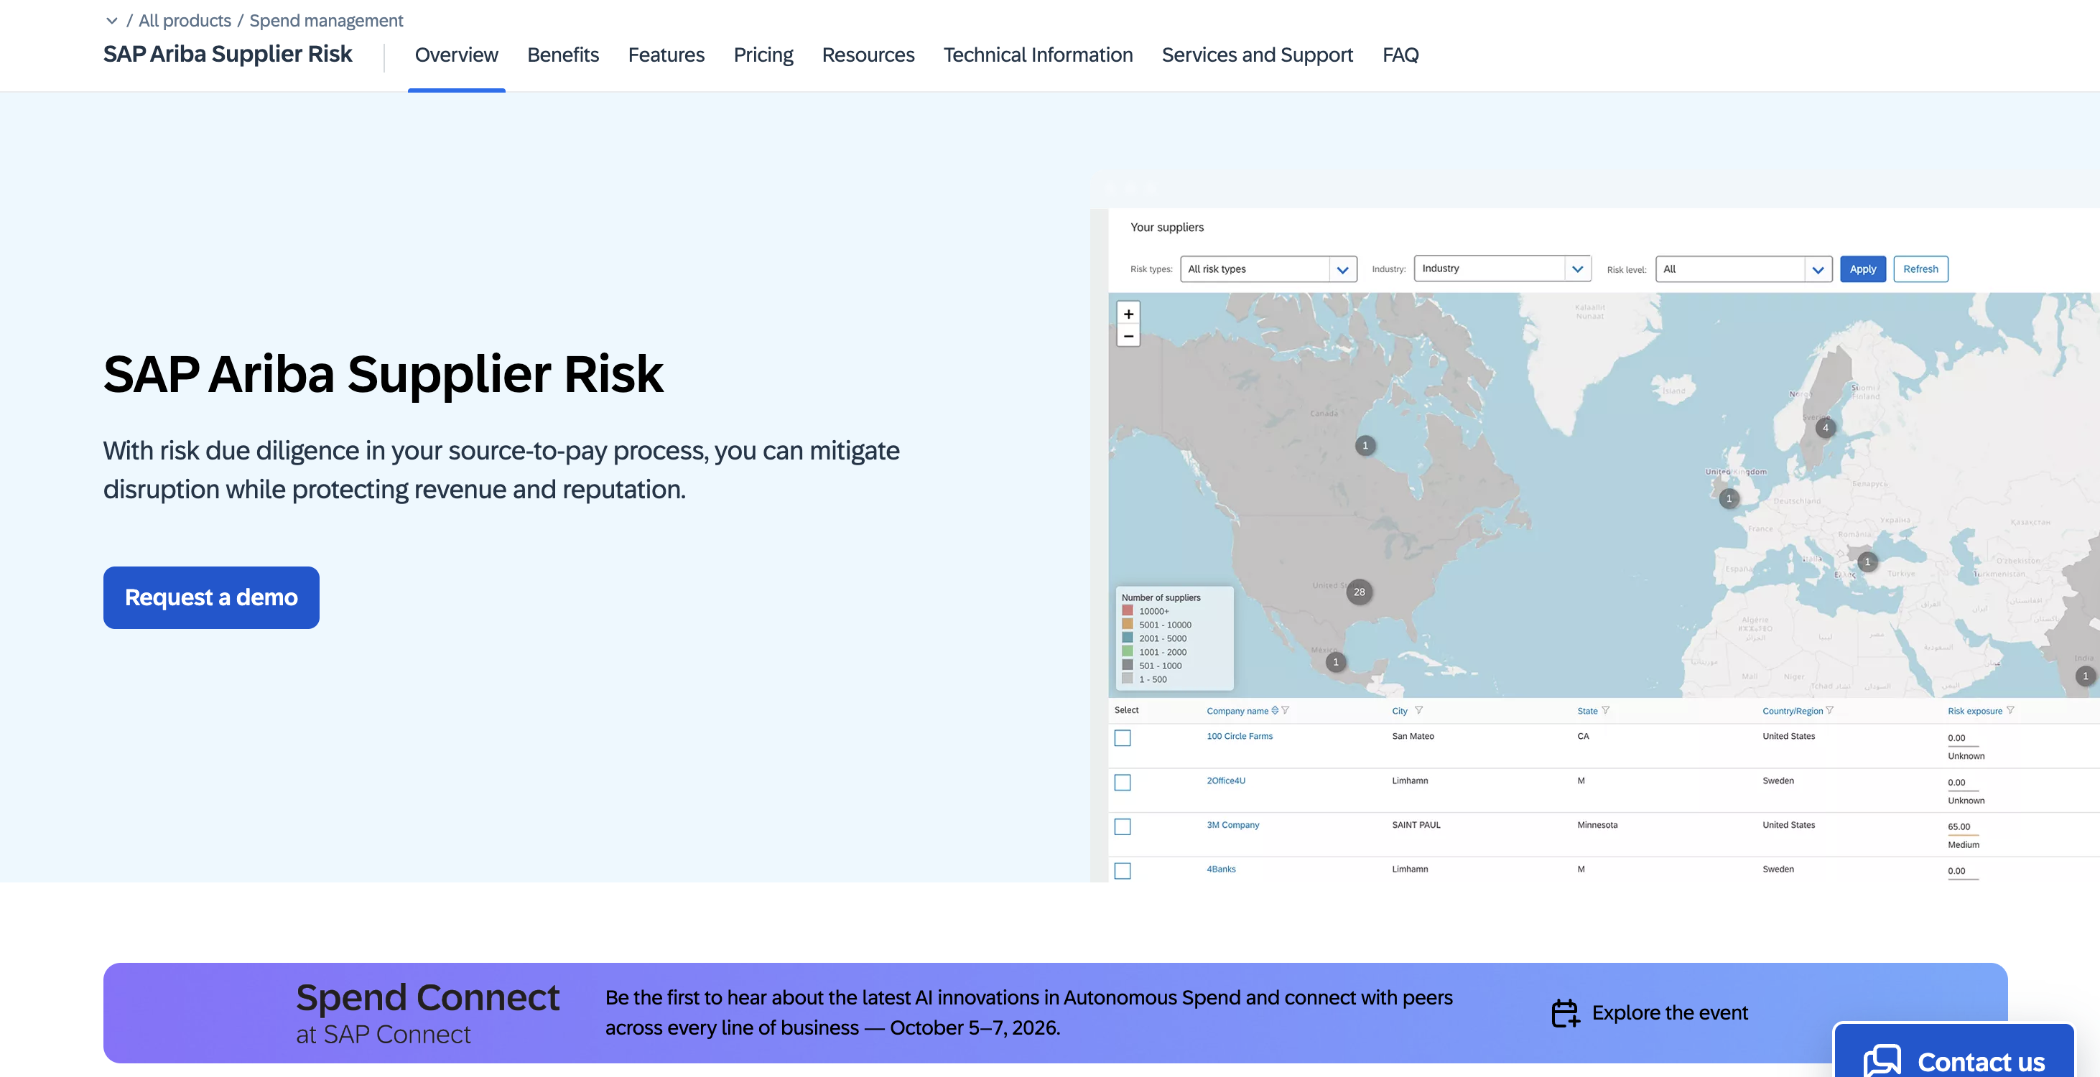This screenshot has height=1077, width=2100.
Task: Switch to Technical Information tab
Action: point(1038,55)
